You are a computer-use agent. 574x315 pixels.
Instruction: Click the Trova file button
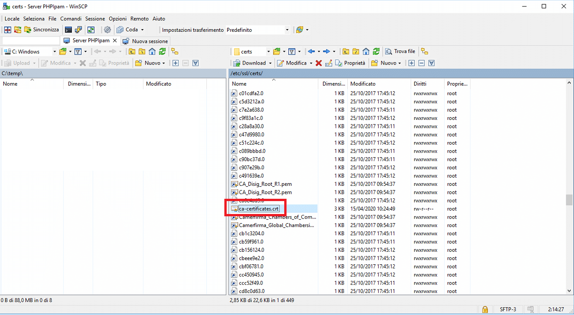tap(400, 51)
